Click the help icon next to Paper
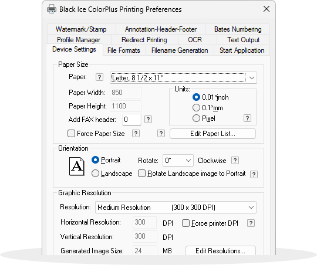This screenshot has width=317, height=265. click(x=99, y=77)
